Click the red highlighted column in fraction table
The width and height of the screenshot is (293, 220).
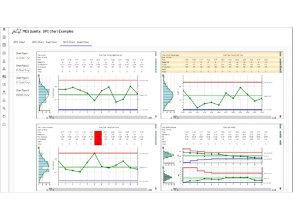[x=98, y=138]
